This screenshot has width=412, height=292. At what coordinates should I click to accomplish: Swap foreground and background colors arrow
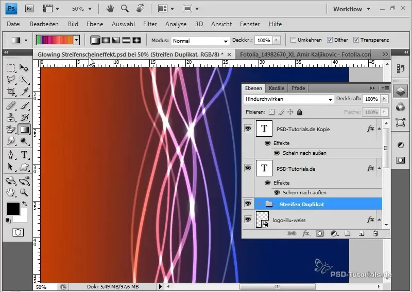click(x=25, y=204)
